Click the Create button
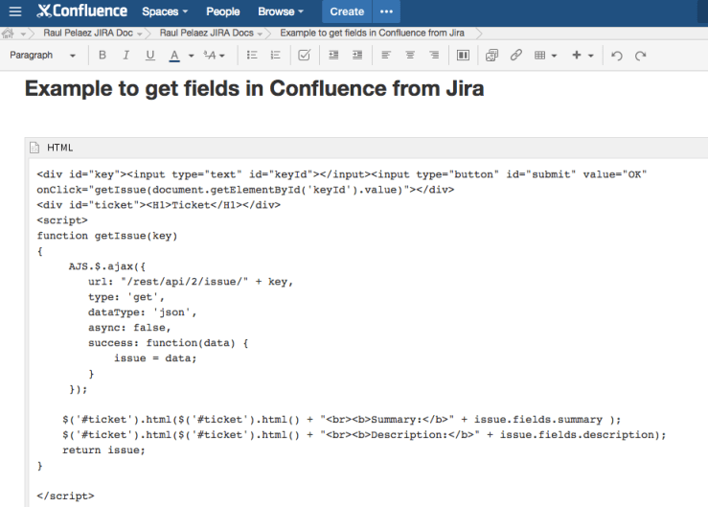Viewport: 708px width, 507px height. coord(347,12)
